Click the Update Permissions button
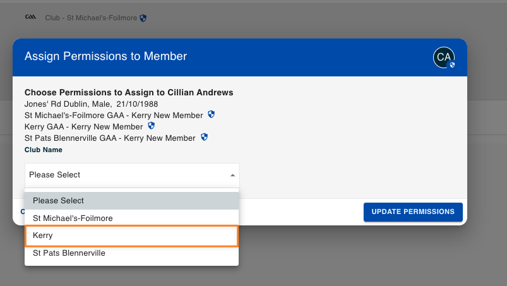This screenshot has width=507, height=286. point(413,212)
